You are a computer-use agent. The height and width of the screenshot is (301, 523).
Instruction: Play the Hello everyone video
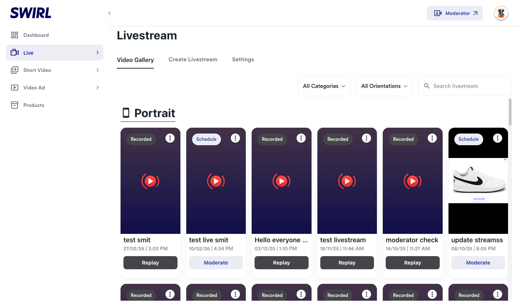click(282, 181)
